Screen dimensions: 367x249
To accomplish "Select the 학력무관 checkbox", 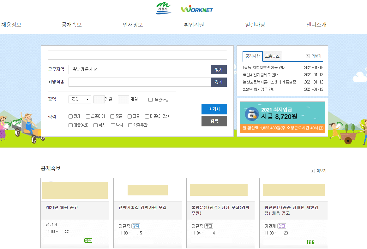I will point(129,125).
